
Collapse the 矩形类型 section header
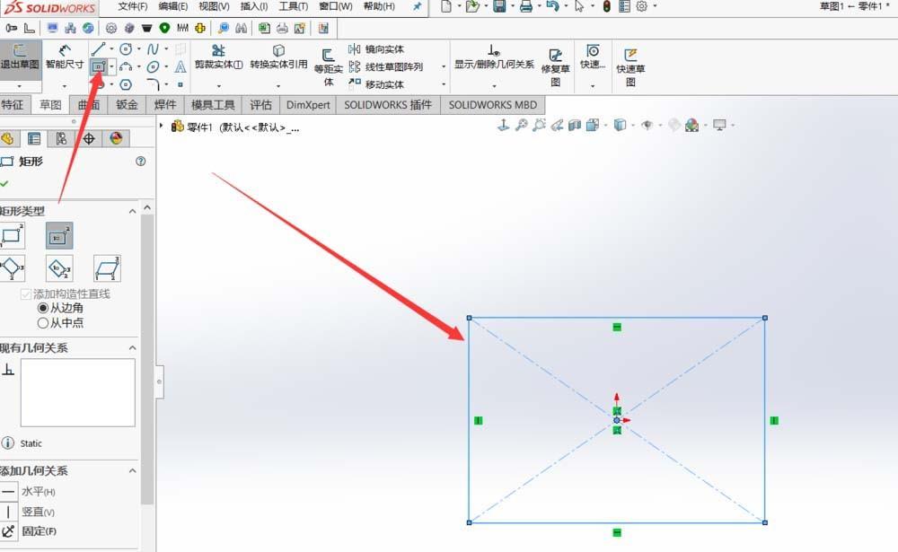pyautogui.click(x=131, y=211)
